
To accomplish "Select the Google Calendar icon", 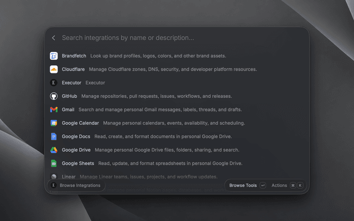I will (54, 123).
